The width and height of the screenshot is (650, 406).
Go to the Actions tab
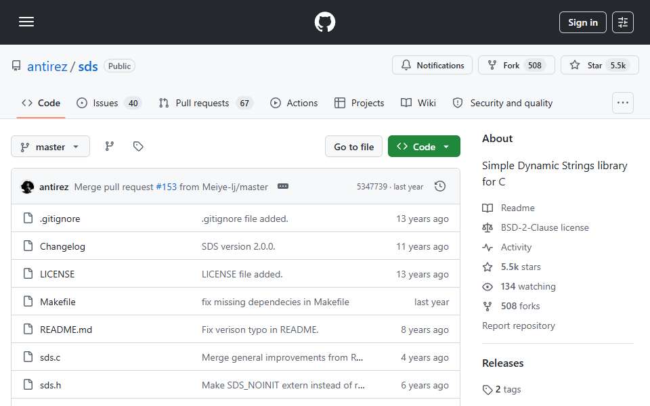[294, 103]
